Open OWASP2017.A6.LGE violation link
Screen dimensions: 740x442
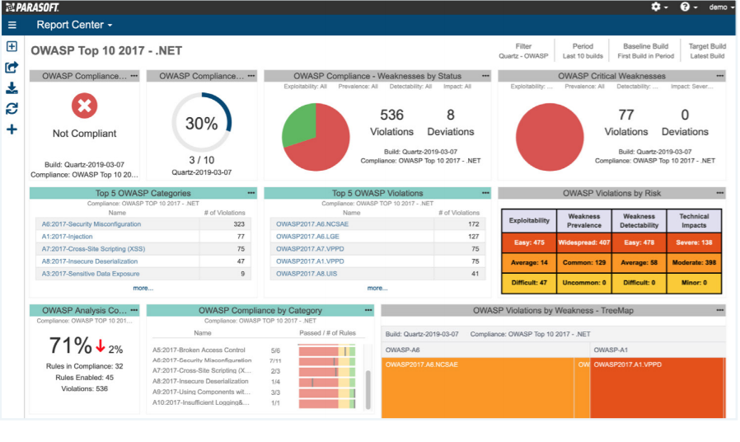307,236
